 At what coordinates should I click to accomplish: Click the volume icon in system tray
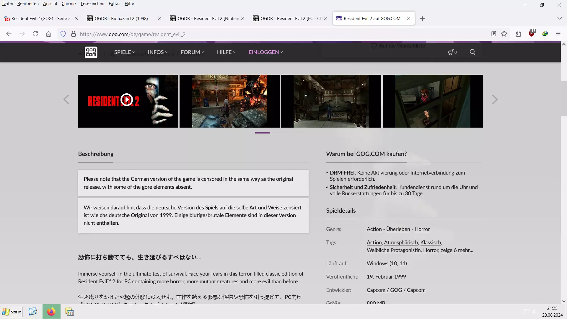tap(535, 312)
